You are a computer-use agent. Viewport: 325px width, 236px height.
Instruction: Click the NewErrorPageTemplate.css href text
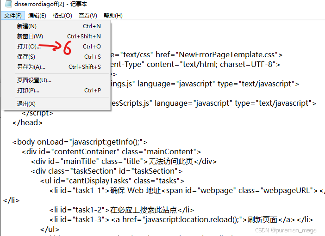228,55
